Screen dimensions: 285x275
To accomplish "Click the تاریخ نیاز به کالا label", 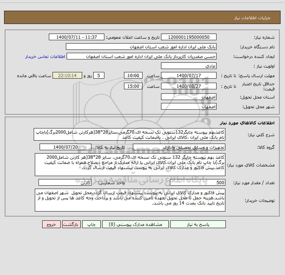I will tap(110, 147).
